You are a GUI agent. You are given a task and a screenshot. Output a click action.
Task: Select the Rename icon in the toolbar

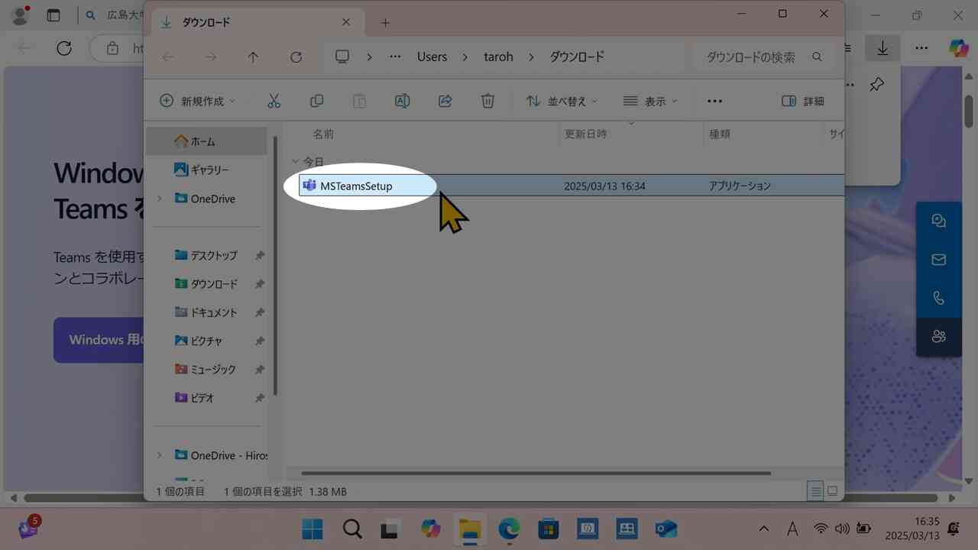pyautogui.click(x=402, y=100)
